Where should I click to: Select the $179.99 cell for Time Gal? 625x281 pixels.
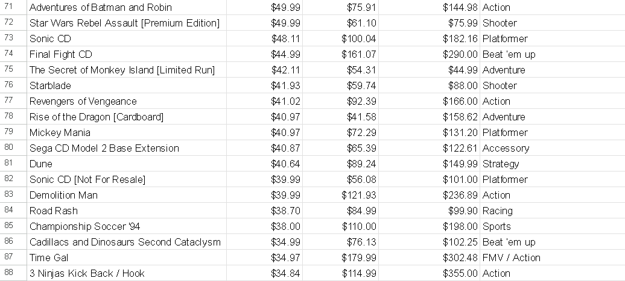tap(361, 258)
